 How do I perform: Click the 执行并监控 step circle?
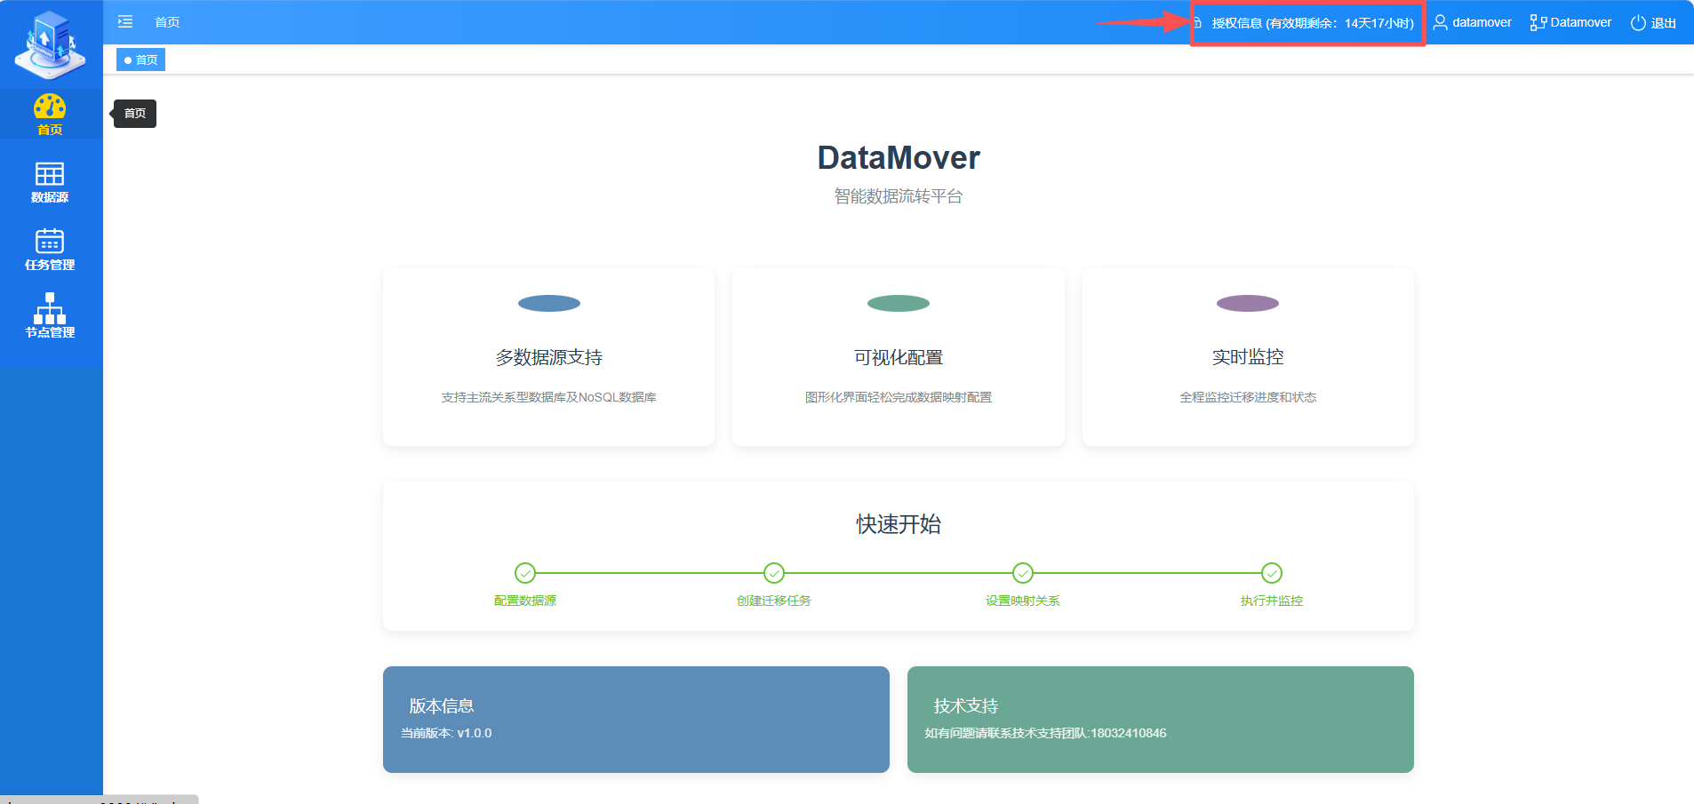1272,573
